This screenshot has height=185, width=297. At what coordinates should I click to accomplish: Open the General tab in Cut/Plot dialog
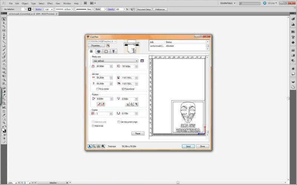click(x=91, y=51)
